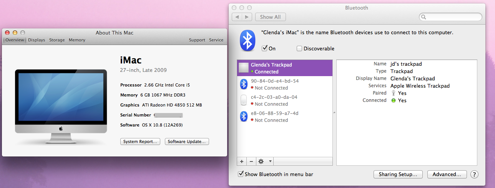This screenshot has width=495, height=188.
Task: Click the Graphics ATI Radeon HD 4850 text
Action: tap(172, 105)
